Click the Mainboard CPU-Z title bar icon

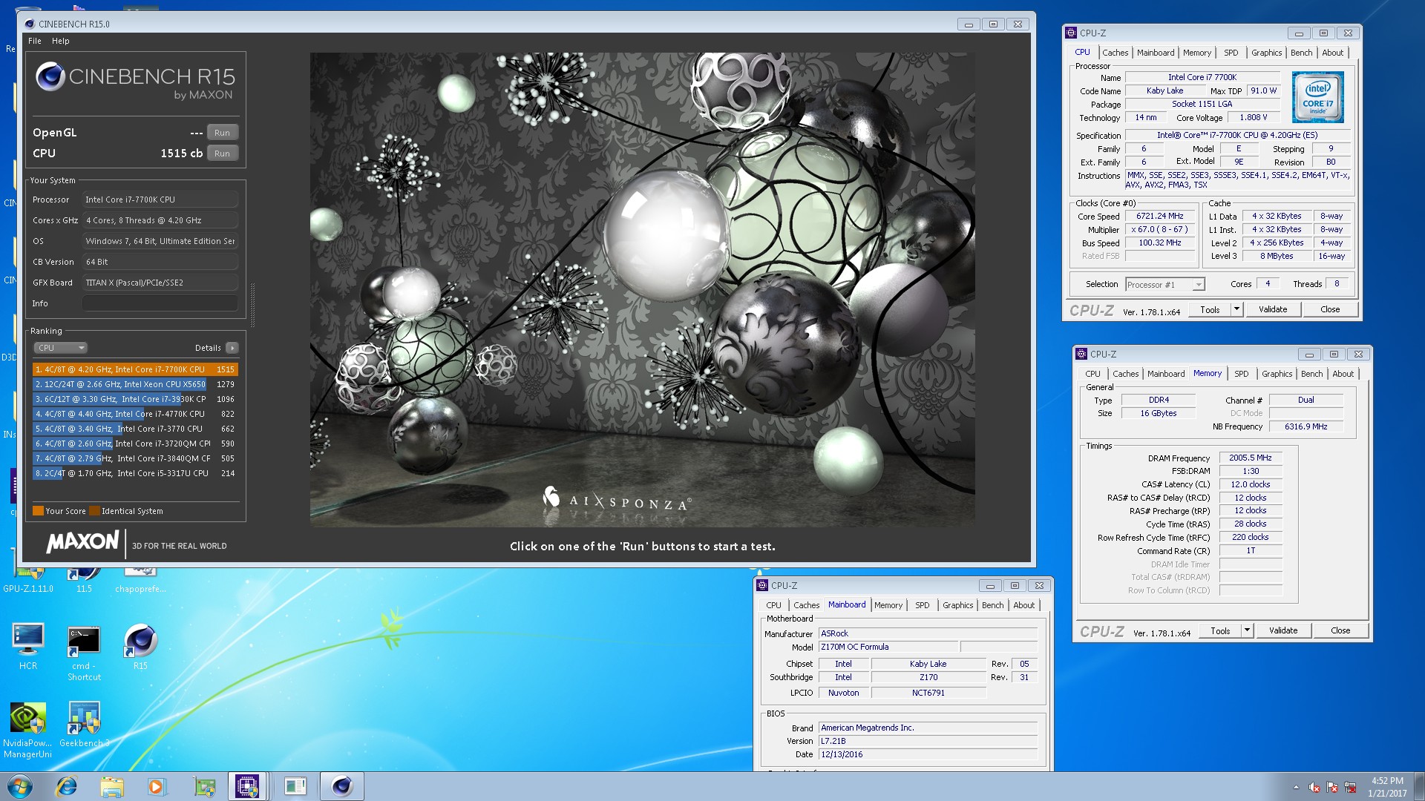[762, 585]
